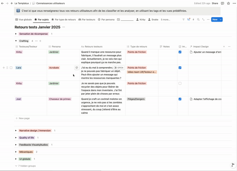Click the Pièges/Dangers tag
237x171 pixels.
(136, 99)
